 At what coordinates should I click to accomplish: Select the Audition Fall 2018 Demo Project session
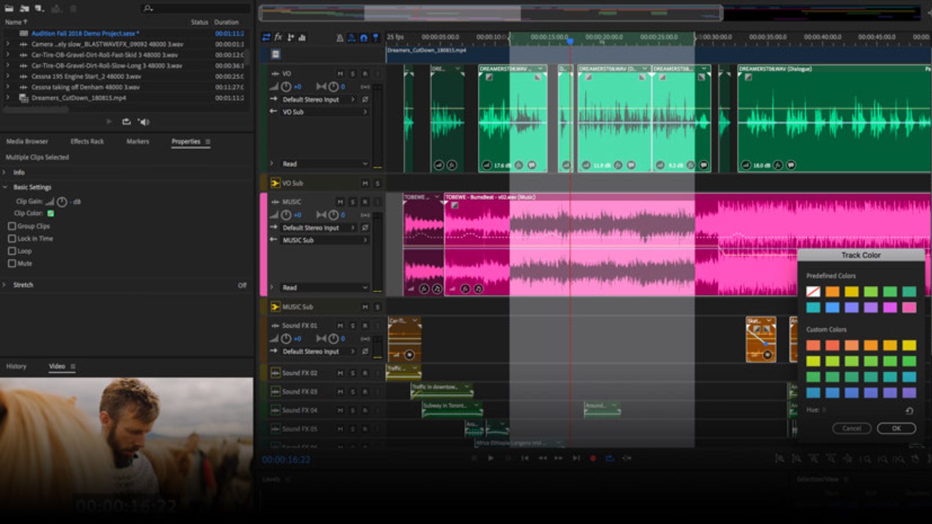(84, 33)
